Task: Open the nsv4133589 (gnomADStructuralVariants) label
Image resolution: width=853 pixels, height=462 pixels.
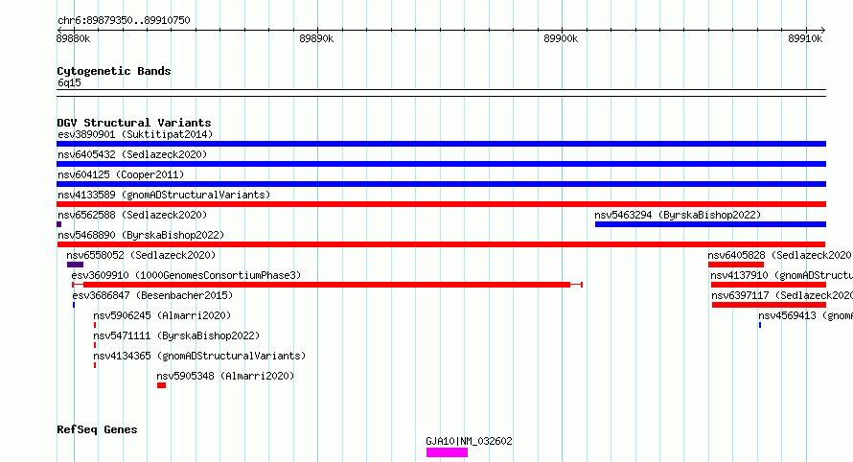Action: click(x=164, y=195)
